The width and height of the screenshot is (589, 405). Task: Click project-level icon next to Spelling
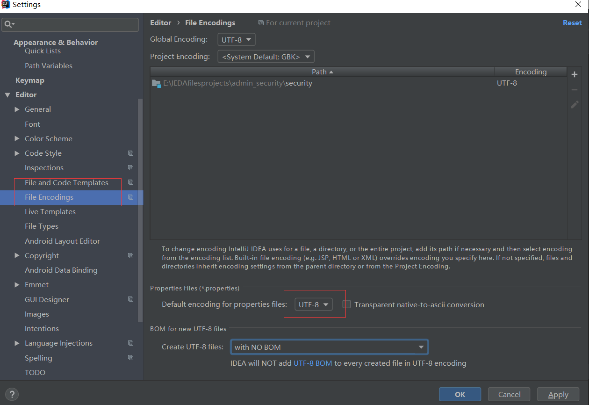coord(130,358)
